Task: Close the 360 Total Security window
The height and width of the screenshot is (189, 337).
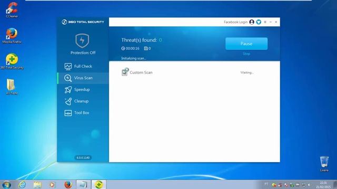Action: click(x=276, y=22)
